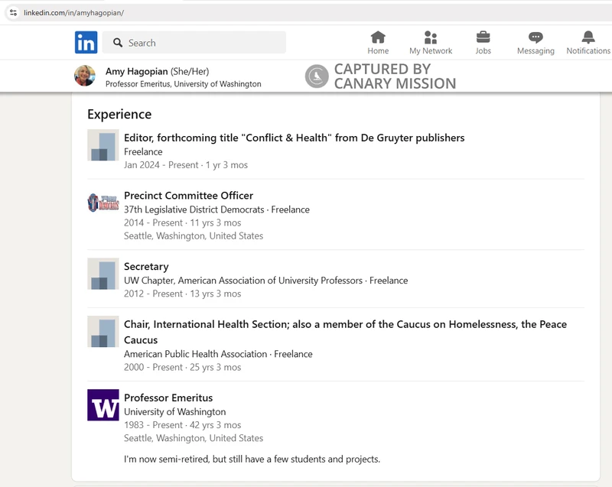Click 'Freelance' under the Editor entry

tap(143, 151)
